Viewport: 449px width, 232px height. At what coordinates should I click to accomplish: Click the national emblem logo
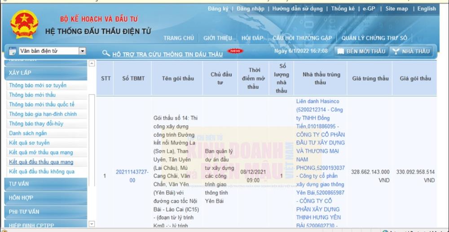pos(24,24)
